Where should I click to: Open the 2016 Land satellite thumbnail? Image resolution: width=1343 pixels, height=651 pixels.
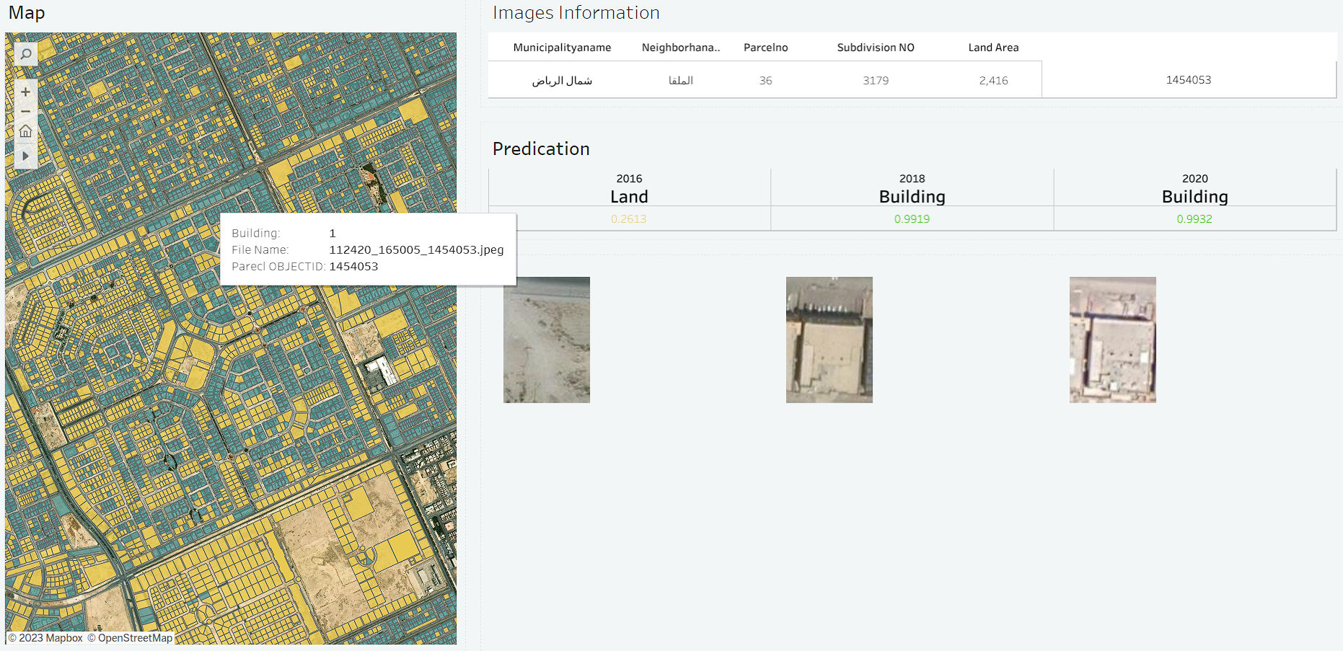(547, 340)
